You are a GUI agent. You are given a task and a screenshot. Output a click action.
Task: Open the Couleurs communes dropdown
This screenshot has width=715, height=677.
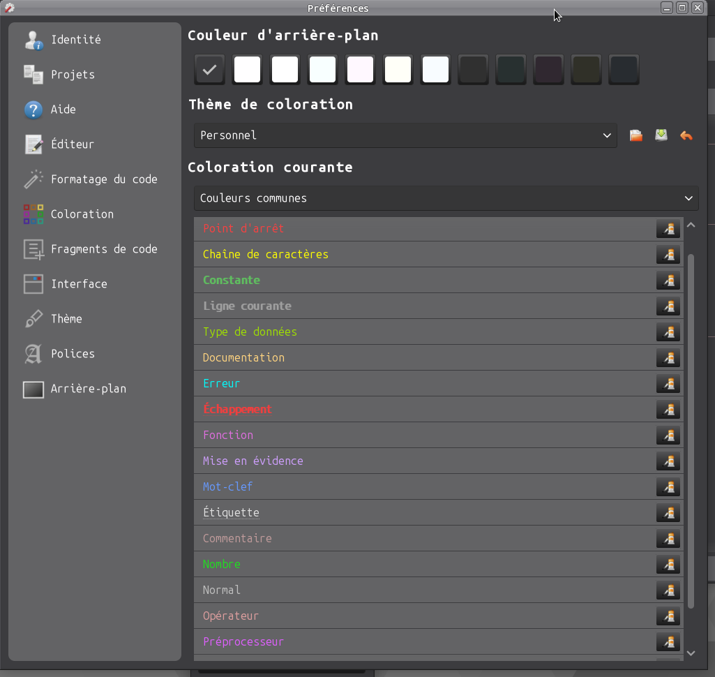(x=446, y=198)
